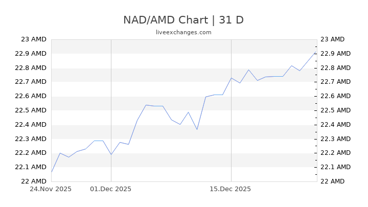Image resolution: width=368 pixels, height=207 pixels.
Task: Select the 15.Dec 2025 x-axis label
Action: click(x=231, y=189)
